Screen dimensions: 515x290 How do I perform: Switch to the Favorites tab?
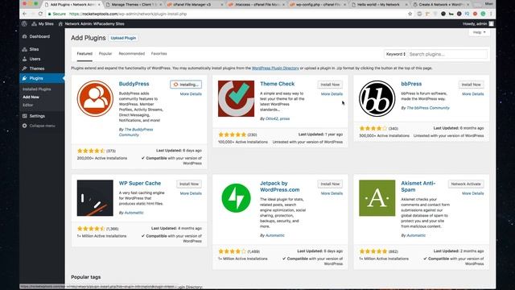point(159,54)
